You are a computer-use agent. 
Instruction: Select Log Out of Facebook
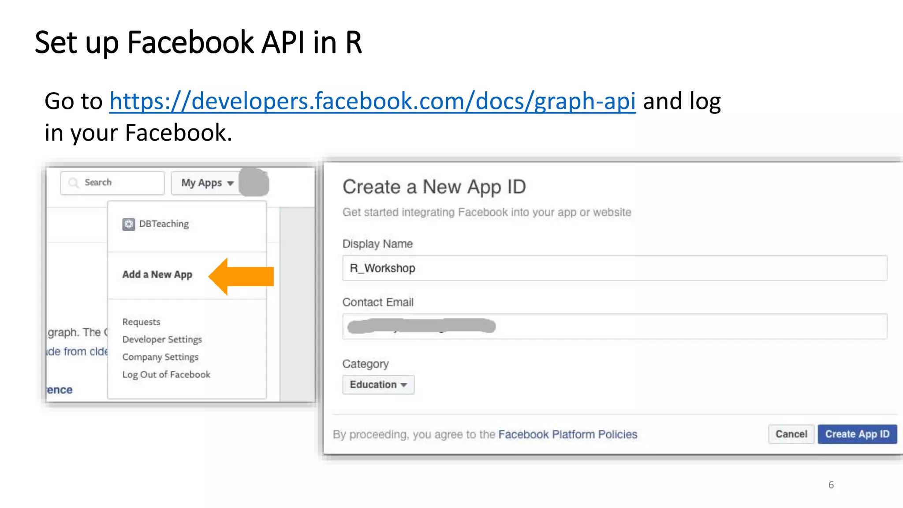[166, 375]
